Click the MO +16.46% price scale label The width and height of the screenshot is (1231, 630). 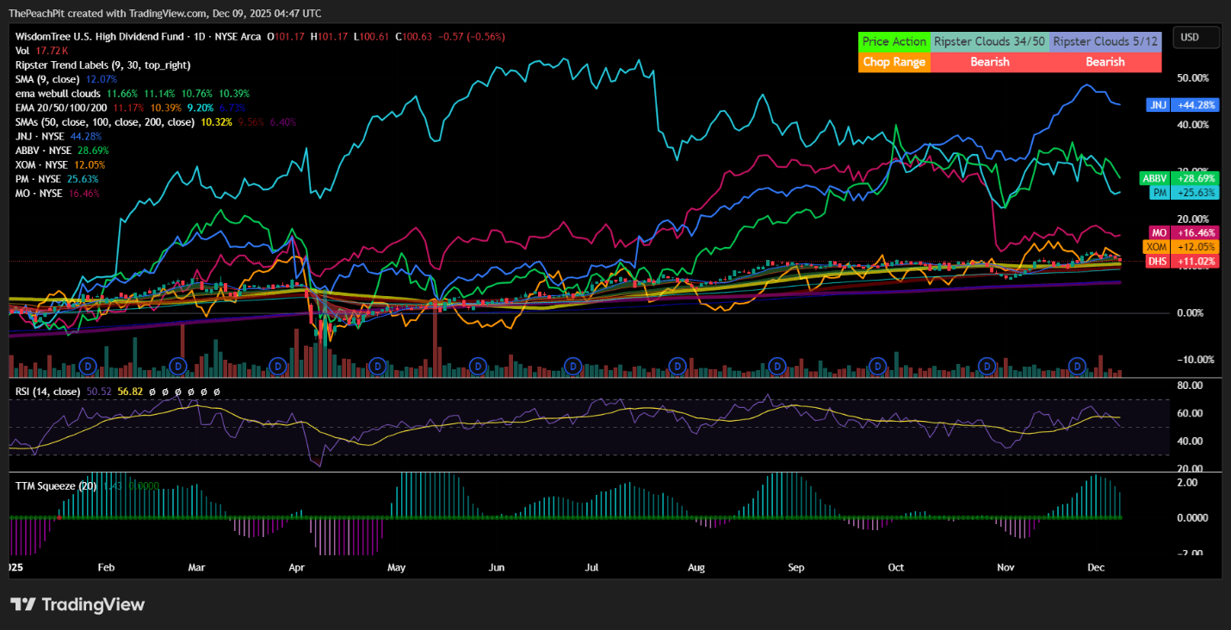(1181, 232)
